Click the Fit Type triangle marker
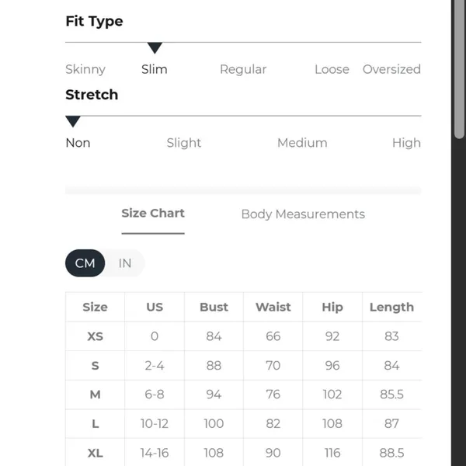The height and width of the screenshot is (466, 466). 155,48
